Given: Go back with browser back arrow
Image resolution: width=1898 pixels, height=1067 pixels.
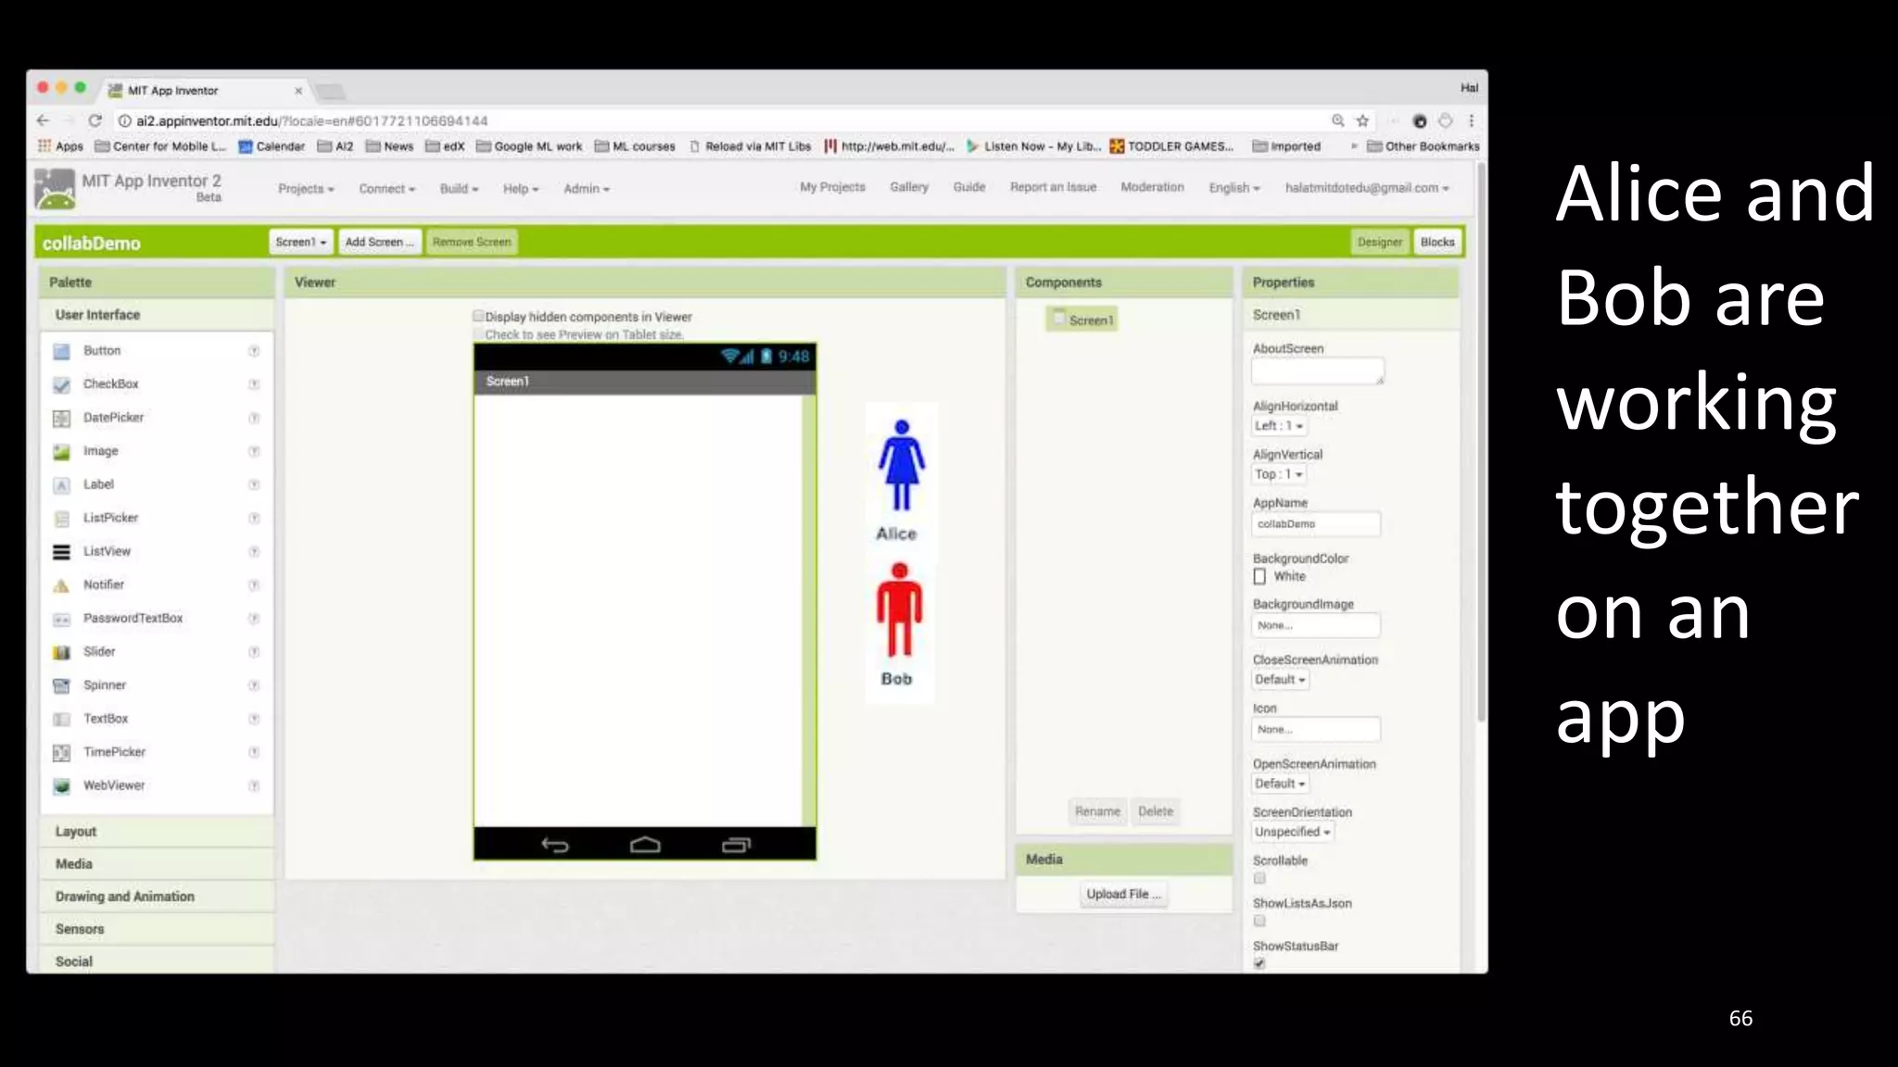Looking at the screenshot, I should point(43,120).
